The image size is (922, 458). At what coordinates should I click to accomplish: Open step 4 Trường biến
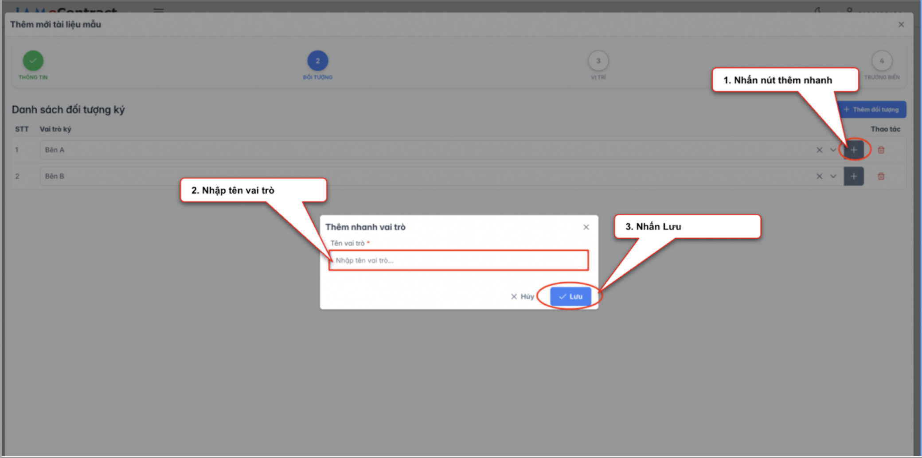881,61
